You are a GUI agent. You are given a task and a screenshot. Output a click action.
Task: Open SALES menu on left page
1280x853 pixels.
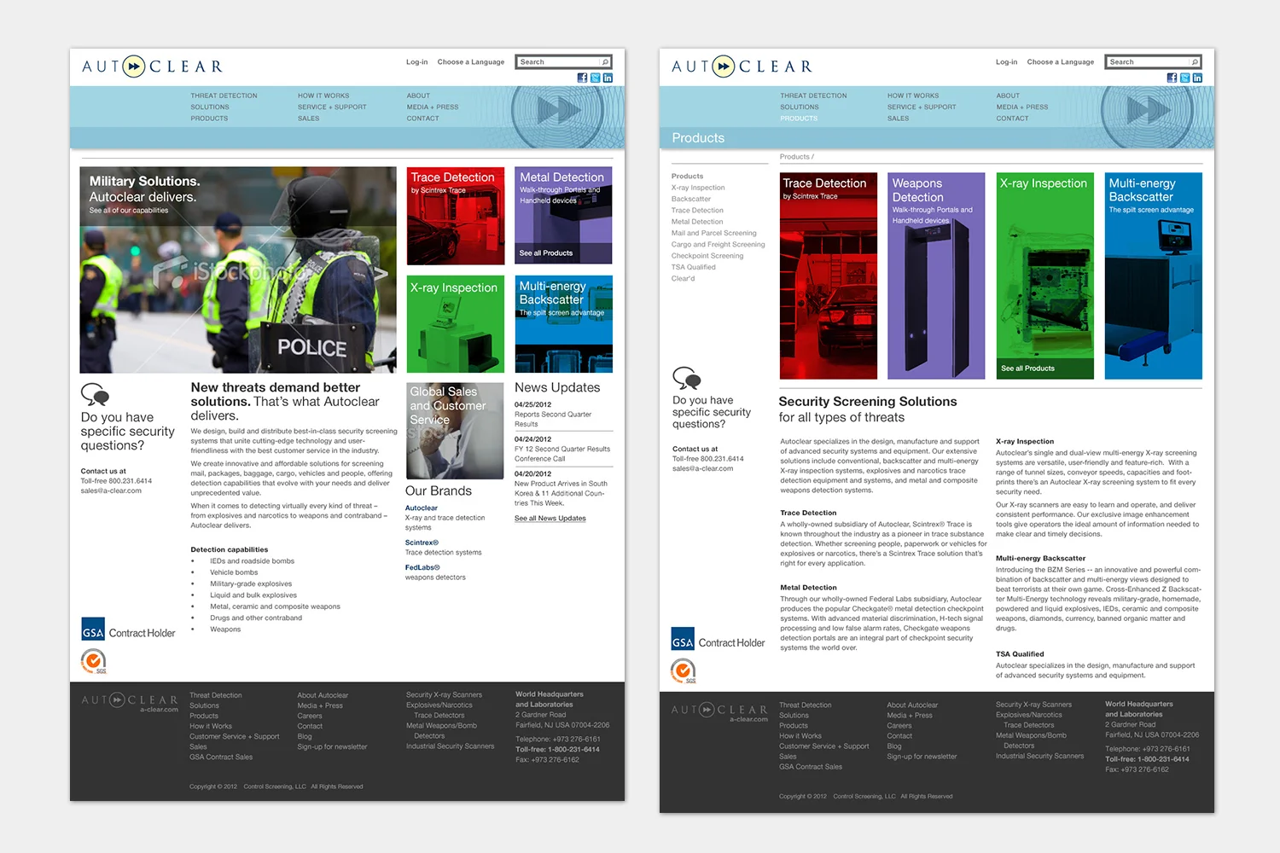[x=308, y=119]
